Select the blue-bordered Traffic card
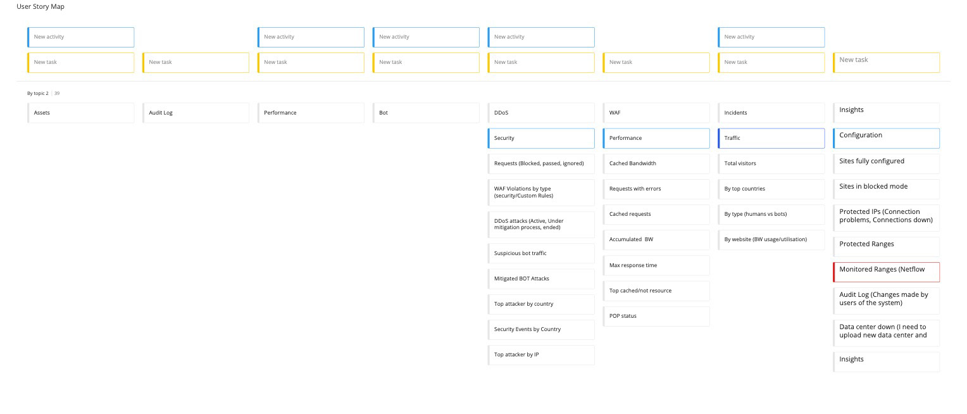Screen dimensions: 967x414 pos(771,138)
